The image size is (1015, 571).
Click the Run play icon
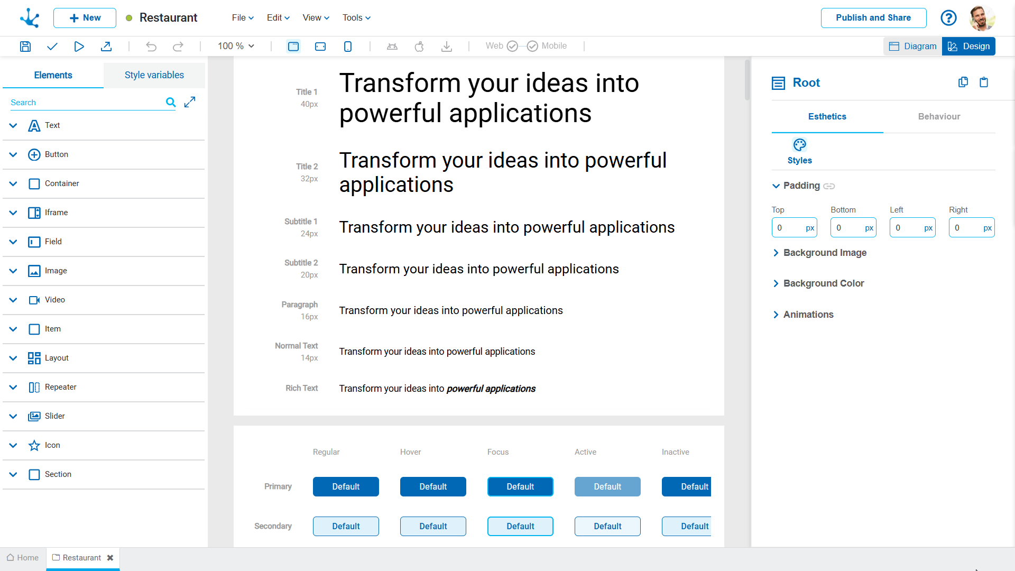click(x=79, y=47)
